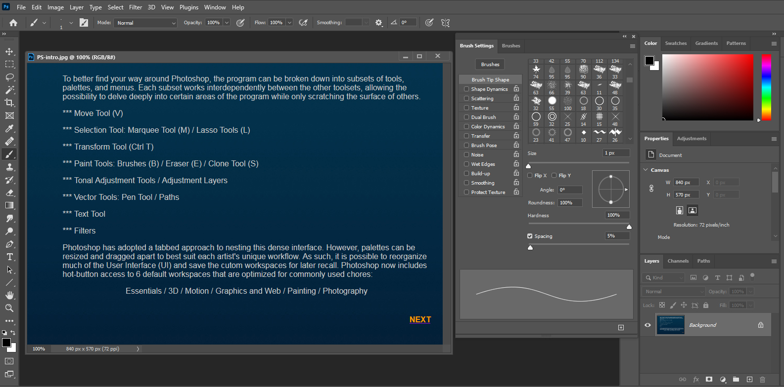Choose the Eyedropper tool
The image size is (784, 387).
9,128
